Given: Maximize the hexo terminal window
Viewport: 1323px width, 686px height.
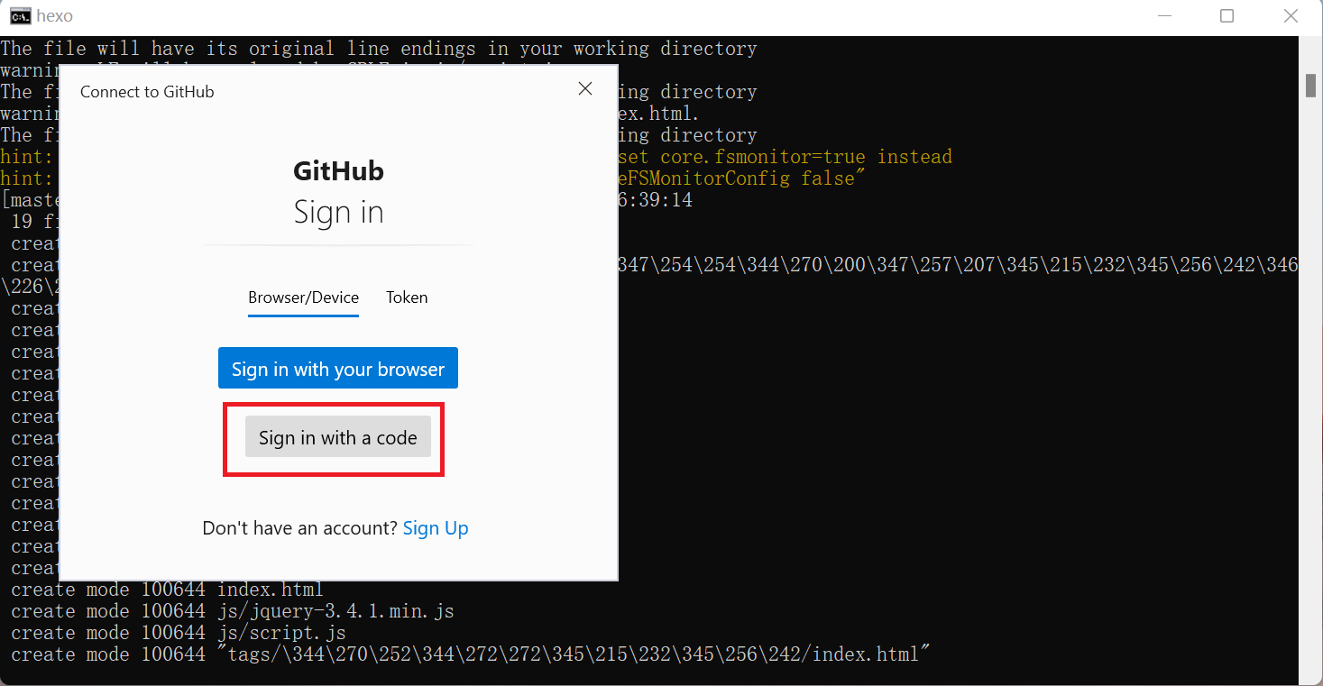Looking at the screenshot, I should point(1227,16).
